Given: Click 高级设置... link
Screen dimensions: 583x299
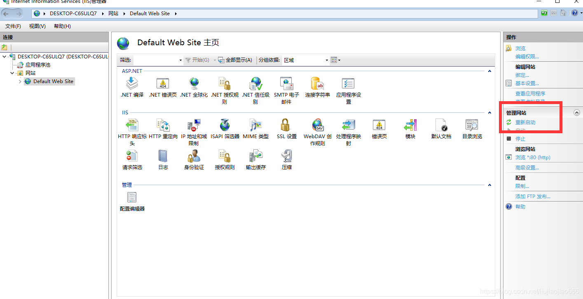Looking at the screenshot, I should pyautogui.click(x=527, y=168).
